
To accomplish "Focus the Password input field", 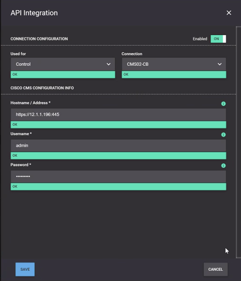I will (118, 177).
